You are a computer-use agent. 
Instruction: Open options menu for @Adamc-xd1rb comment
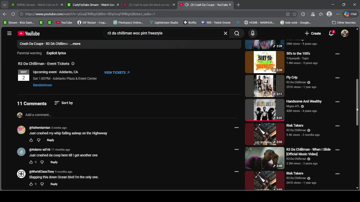[237, 150]
